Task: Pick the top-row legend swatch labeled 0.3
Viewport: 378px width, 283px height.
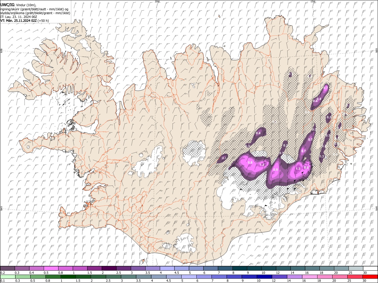Action: point(22,269)
